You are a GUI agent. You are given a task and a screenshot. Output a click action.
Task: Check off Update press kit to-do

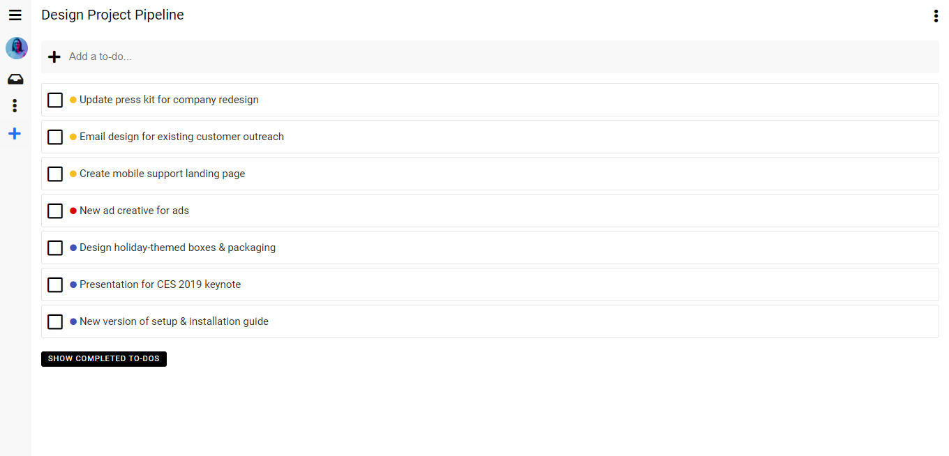tap(55, 100)
